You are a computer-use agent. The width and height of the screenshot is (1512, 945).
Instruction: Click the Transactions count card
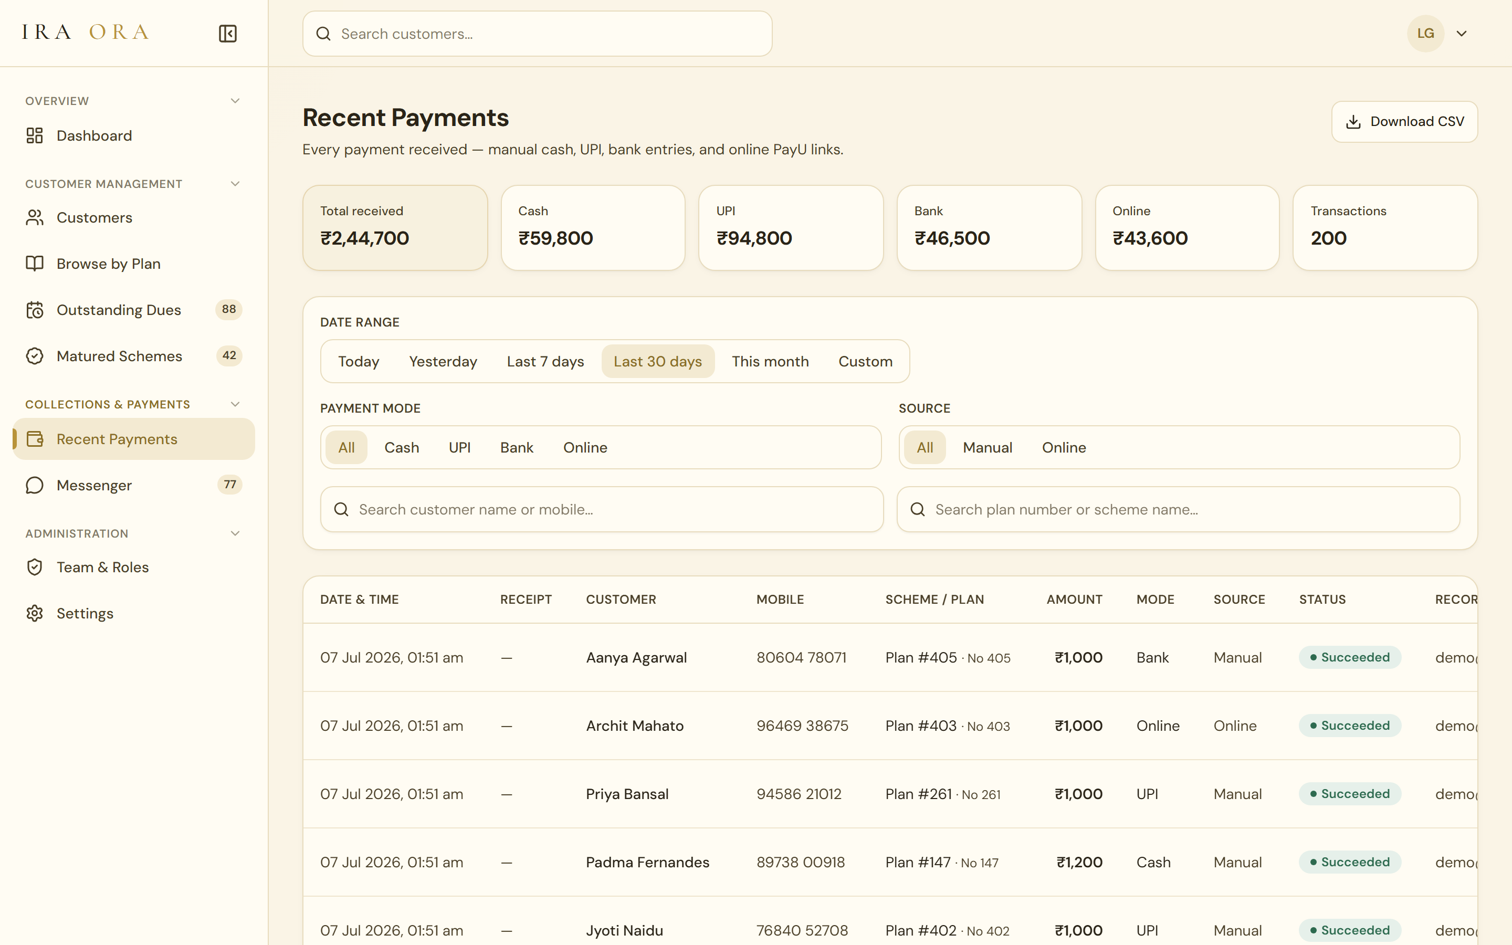pos(1385,227)
